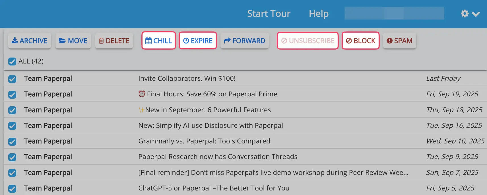This screenshot has height=195, width=487.
Task: Click the Move folder icon
Action: click(62, 41)
